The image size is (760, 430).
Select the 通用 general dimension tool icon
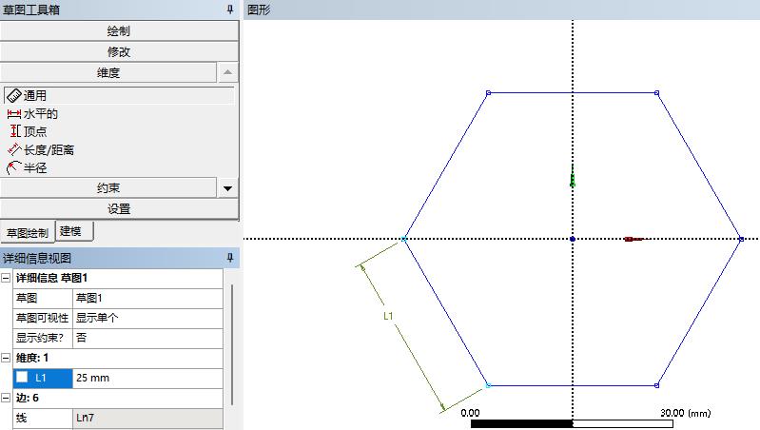coord(14,95)
